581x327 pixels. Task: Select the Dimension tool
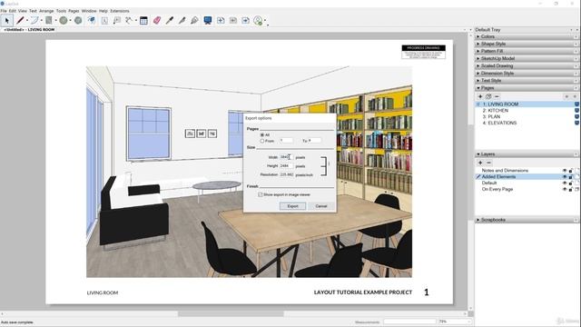coord(129,20)
